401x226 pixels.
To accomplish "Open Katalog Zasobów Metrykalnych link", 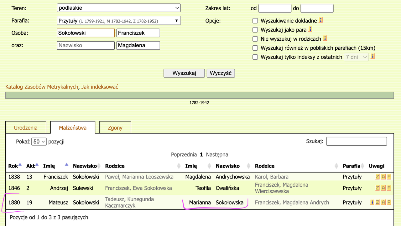I will click(x=42, y=87).
